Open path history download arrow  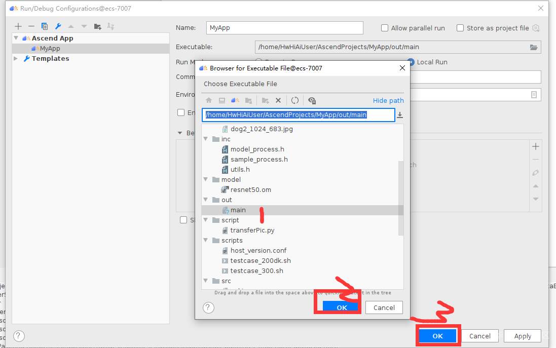399,115
